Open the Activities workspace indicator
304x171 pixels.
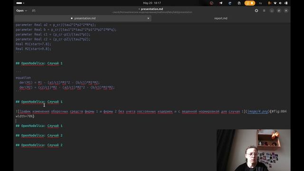click(x=20, y=3)
